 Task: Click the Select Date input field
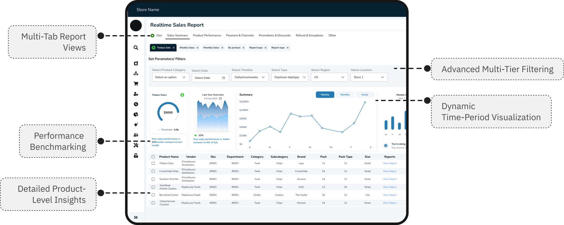click(210, 78)
